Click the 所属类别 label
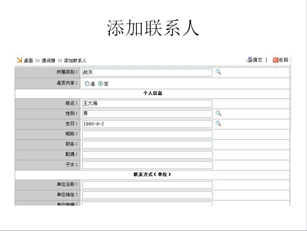This screenshot has height=231, width=307. [67, 72]
